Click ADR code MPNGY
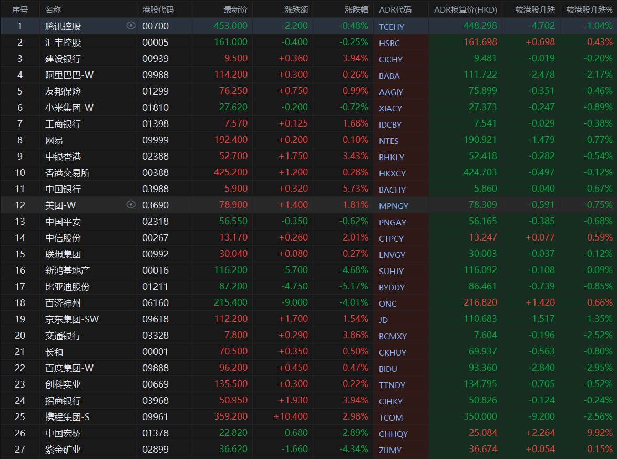This screenshot has width=617, height=459. pos(394,206)
